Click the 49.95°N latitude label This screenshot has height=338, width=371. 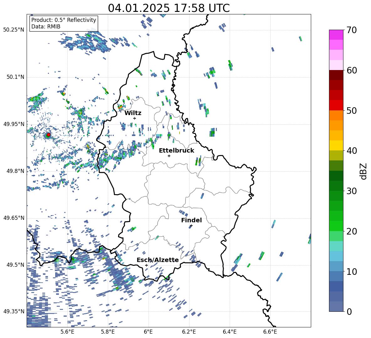pos(14,124)
